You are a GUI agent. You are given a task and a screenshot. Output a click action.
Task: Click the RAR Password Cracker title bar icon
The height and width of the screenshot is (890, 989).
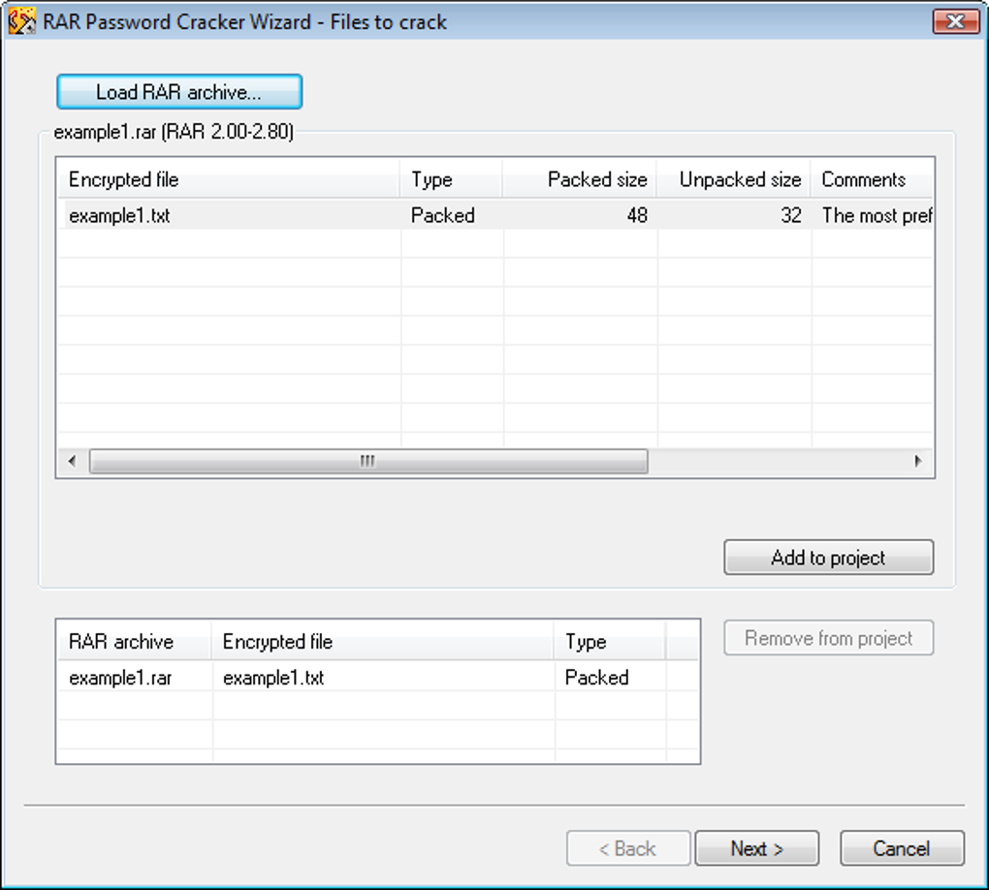click(22, 21)
